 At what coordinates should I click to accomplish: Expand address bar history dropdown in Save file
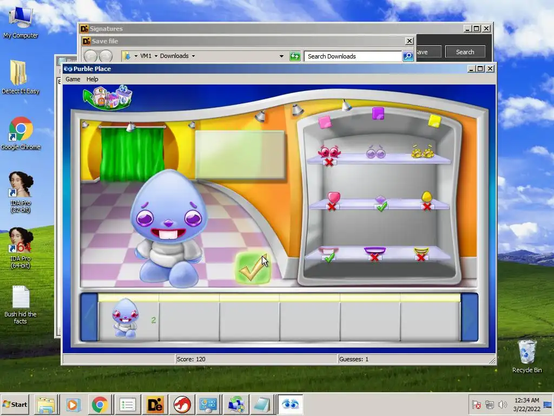pos(281,56)
